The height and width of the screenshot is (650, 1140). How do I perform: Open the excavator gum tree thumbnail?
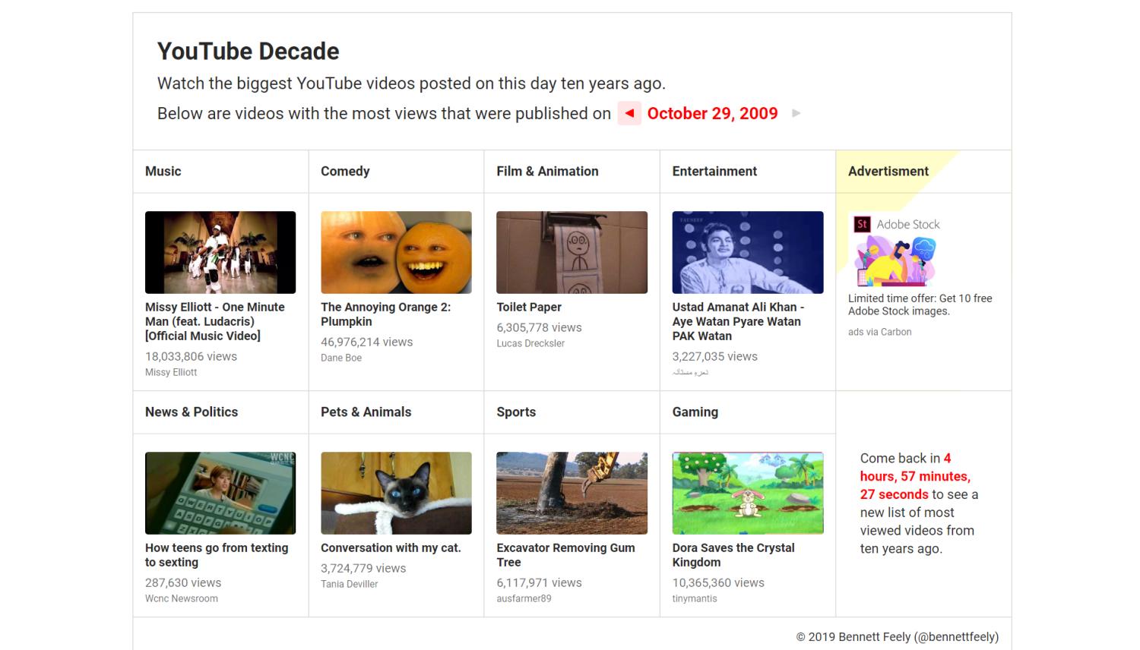pos(572,493)
